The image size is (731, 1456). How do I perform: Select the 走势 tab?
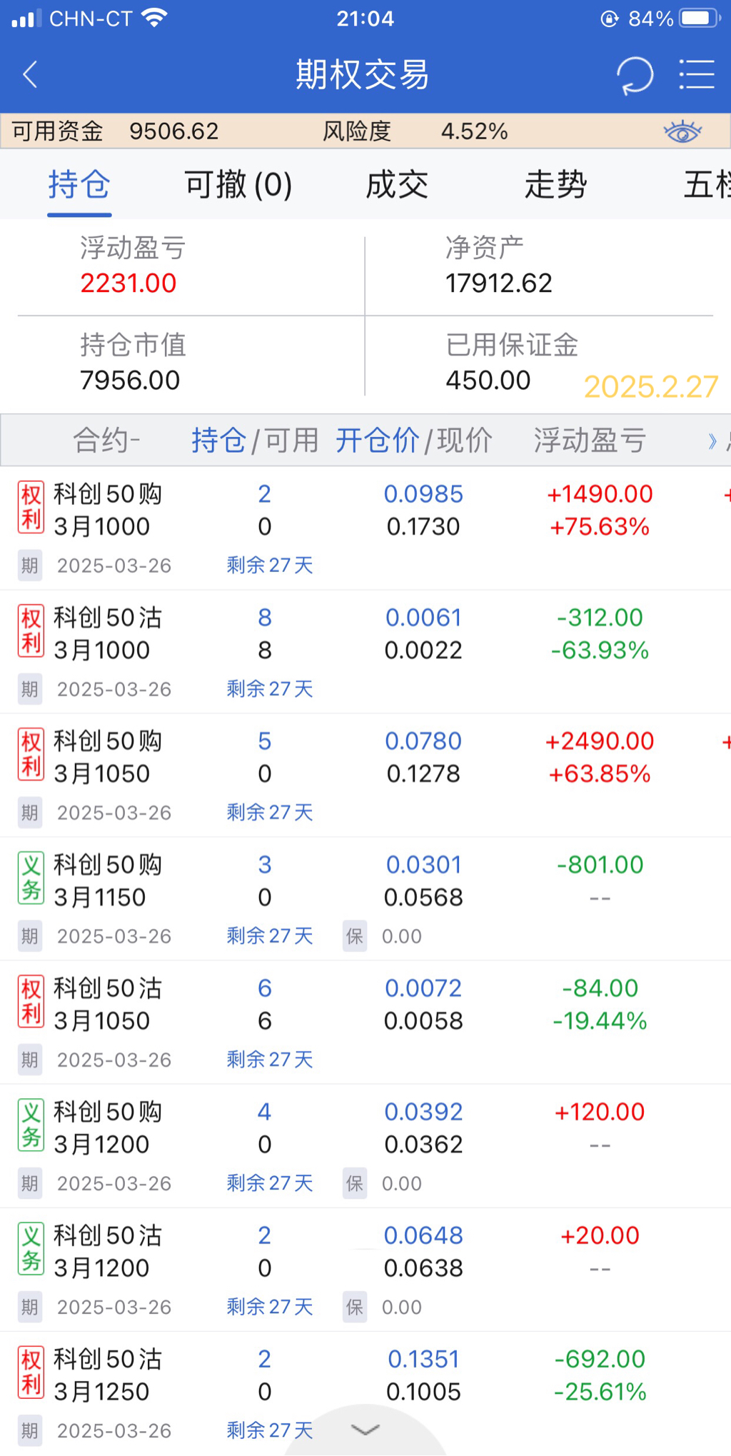point(555,185)
